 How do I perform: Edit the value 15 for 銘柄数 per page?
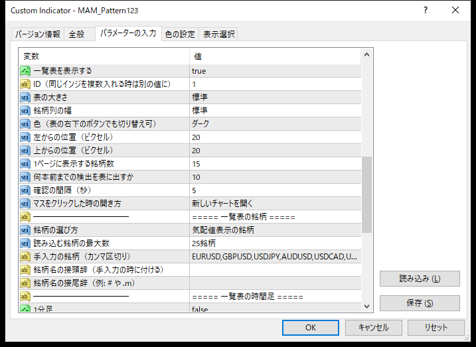click(276, 164)
